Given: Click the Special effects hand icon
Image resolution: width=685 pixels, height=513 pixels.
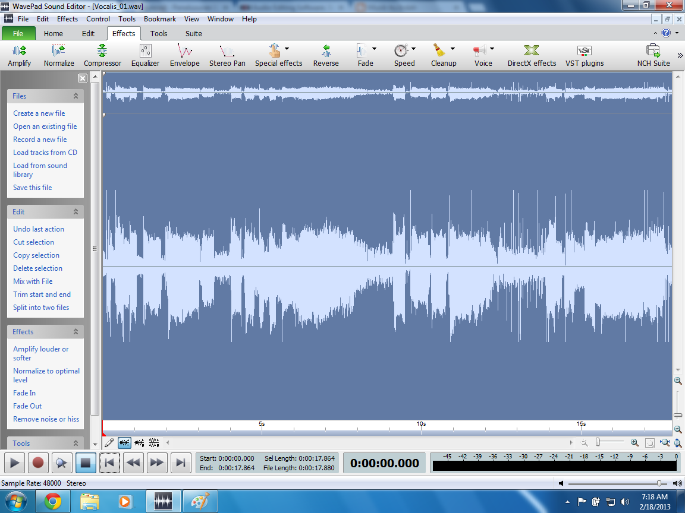Looking at the screenshot, I should 274,50.
